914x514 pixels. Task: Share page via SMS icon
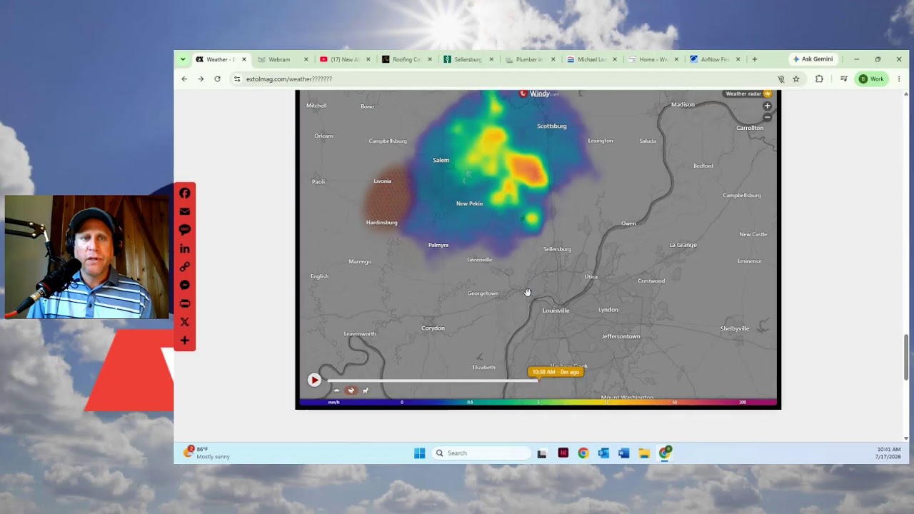(184, 230)
